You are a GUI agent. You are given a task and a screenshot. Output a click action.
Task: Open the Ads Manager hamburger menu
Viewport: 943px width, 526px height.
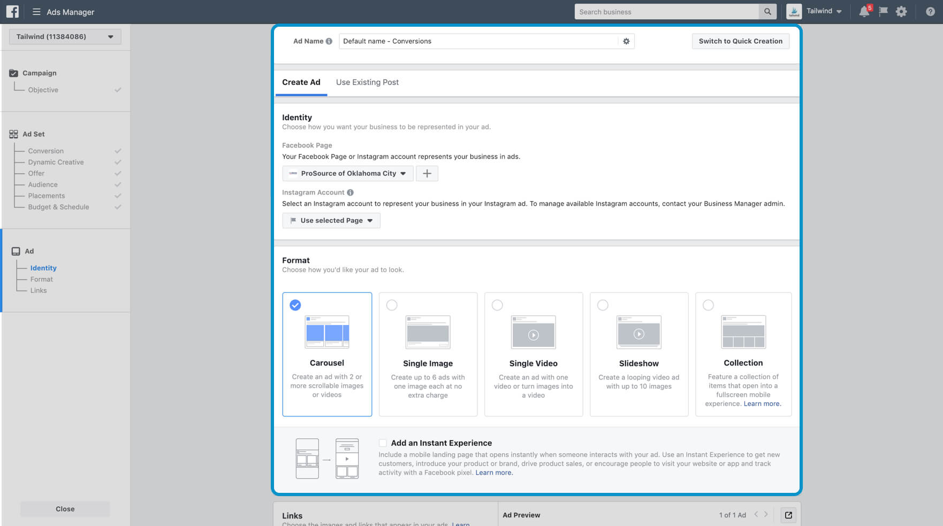click(x=36, y=12)
